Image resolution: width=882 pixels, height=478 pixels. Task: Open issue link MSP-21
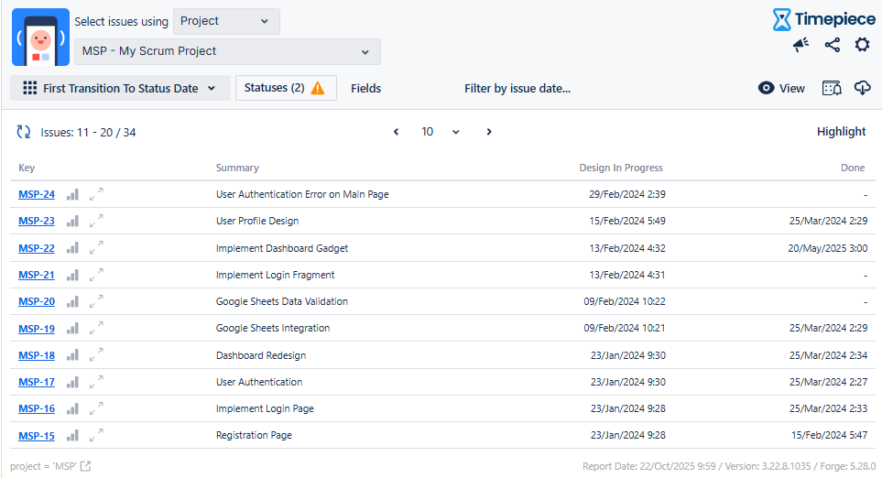pyautogui.click(x=37, y=275)
